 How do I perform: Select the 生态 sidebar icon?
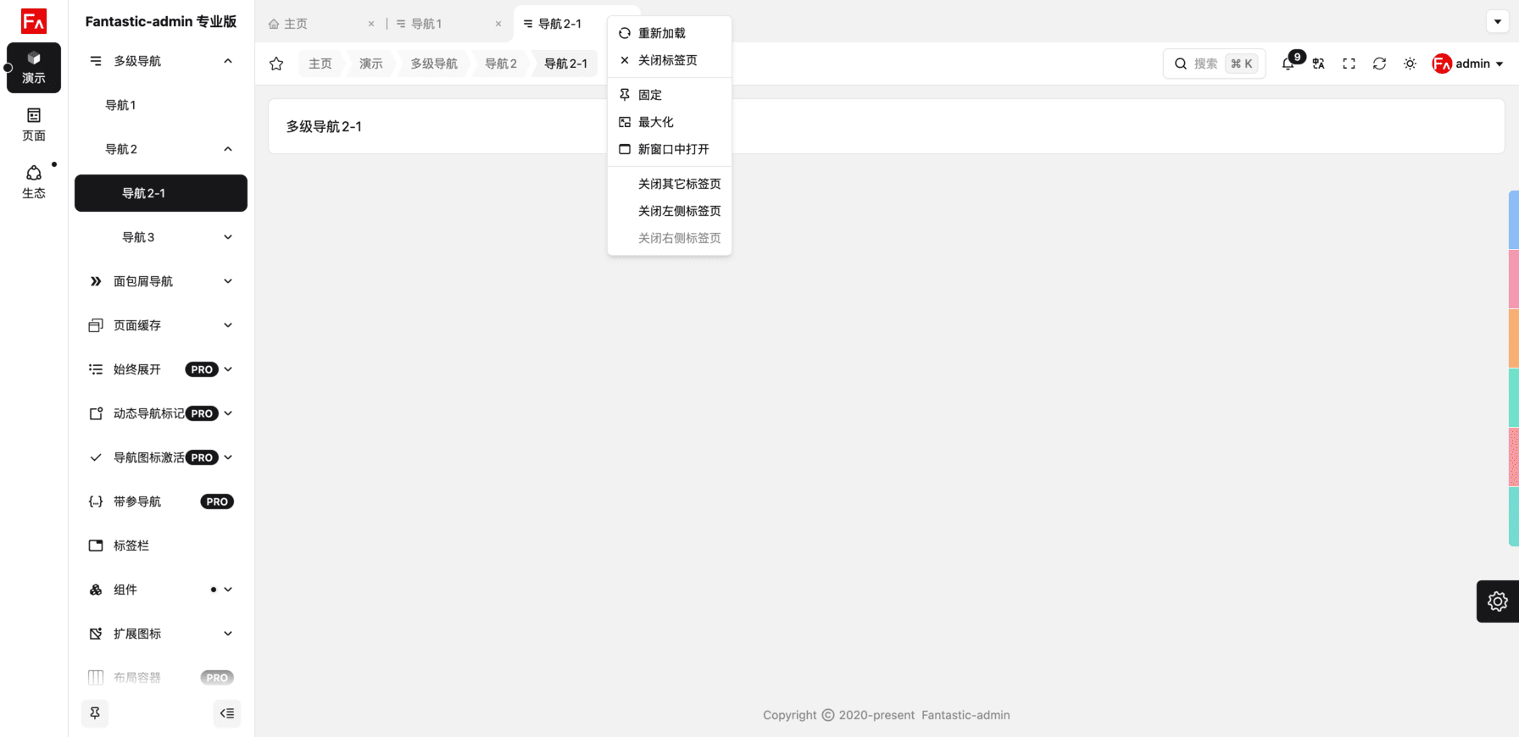click(34, 181)
